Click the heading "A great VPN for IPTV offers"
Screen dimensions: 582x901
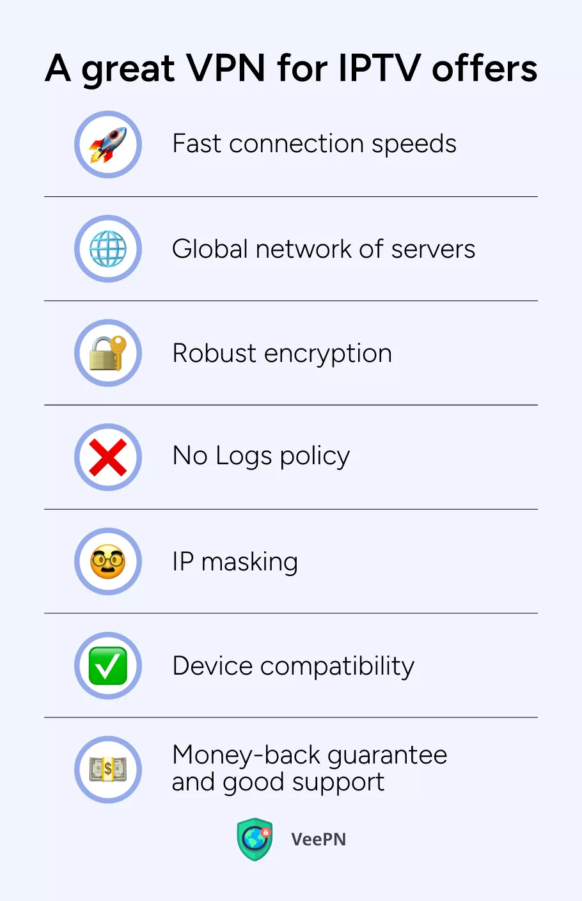pos(291,68)
